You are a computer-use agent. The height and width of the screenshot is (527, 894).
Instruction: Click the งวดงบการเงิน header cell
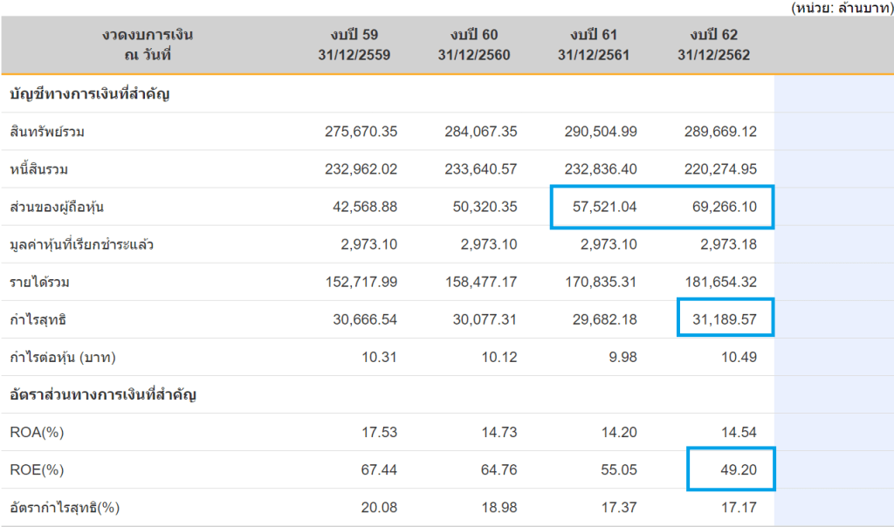147,44
